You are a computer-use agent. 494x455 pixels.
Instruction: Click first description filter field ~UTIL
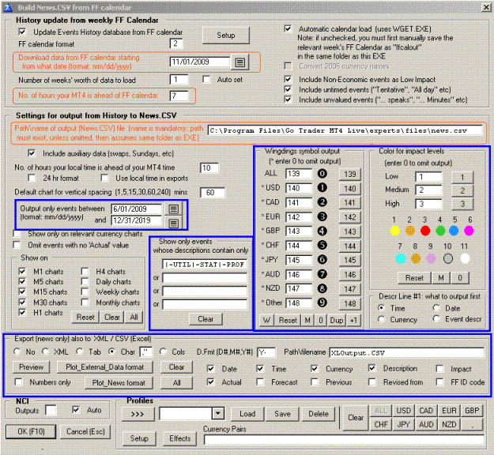click(x=205, y=265)
